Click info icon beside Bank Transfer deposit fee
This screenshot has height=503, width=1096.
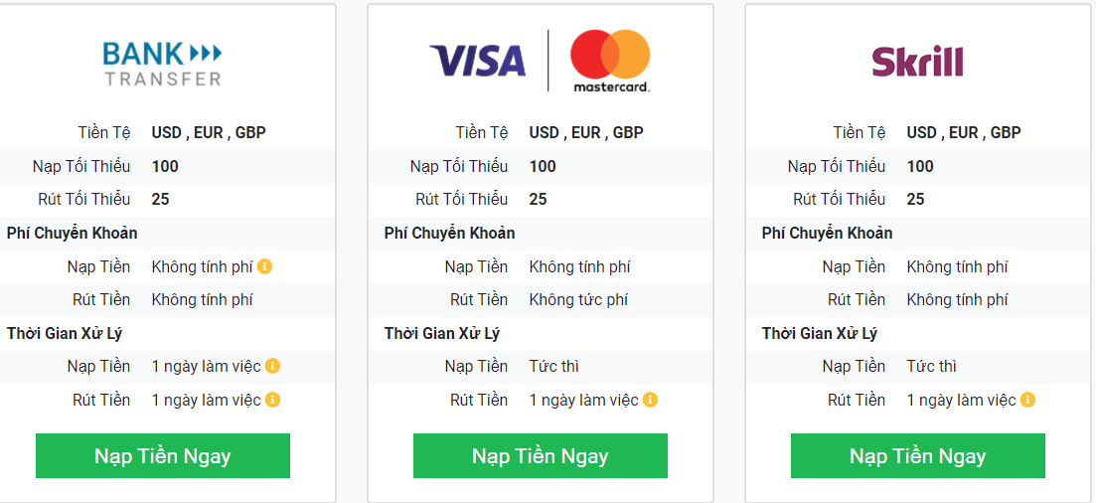tap(264, 266)
